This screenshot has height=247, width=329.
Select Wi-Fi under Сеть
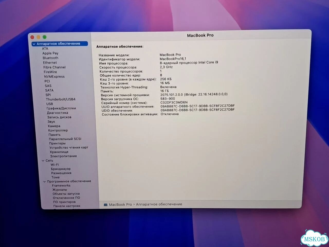(x=54, y=165)
